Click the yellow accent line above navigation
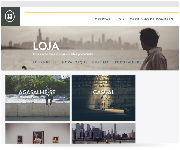Image resolution: width=180 pixels, height=150 pixels. coord(102,12)
